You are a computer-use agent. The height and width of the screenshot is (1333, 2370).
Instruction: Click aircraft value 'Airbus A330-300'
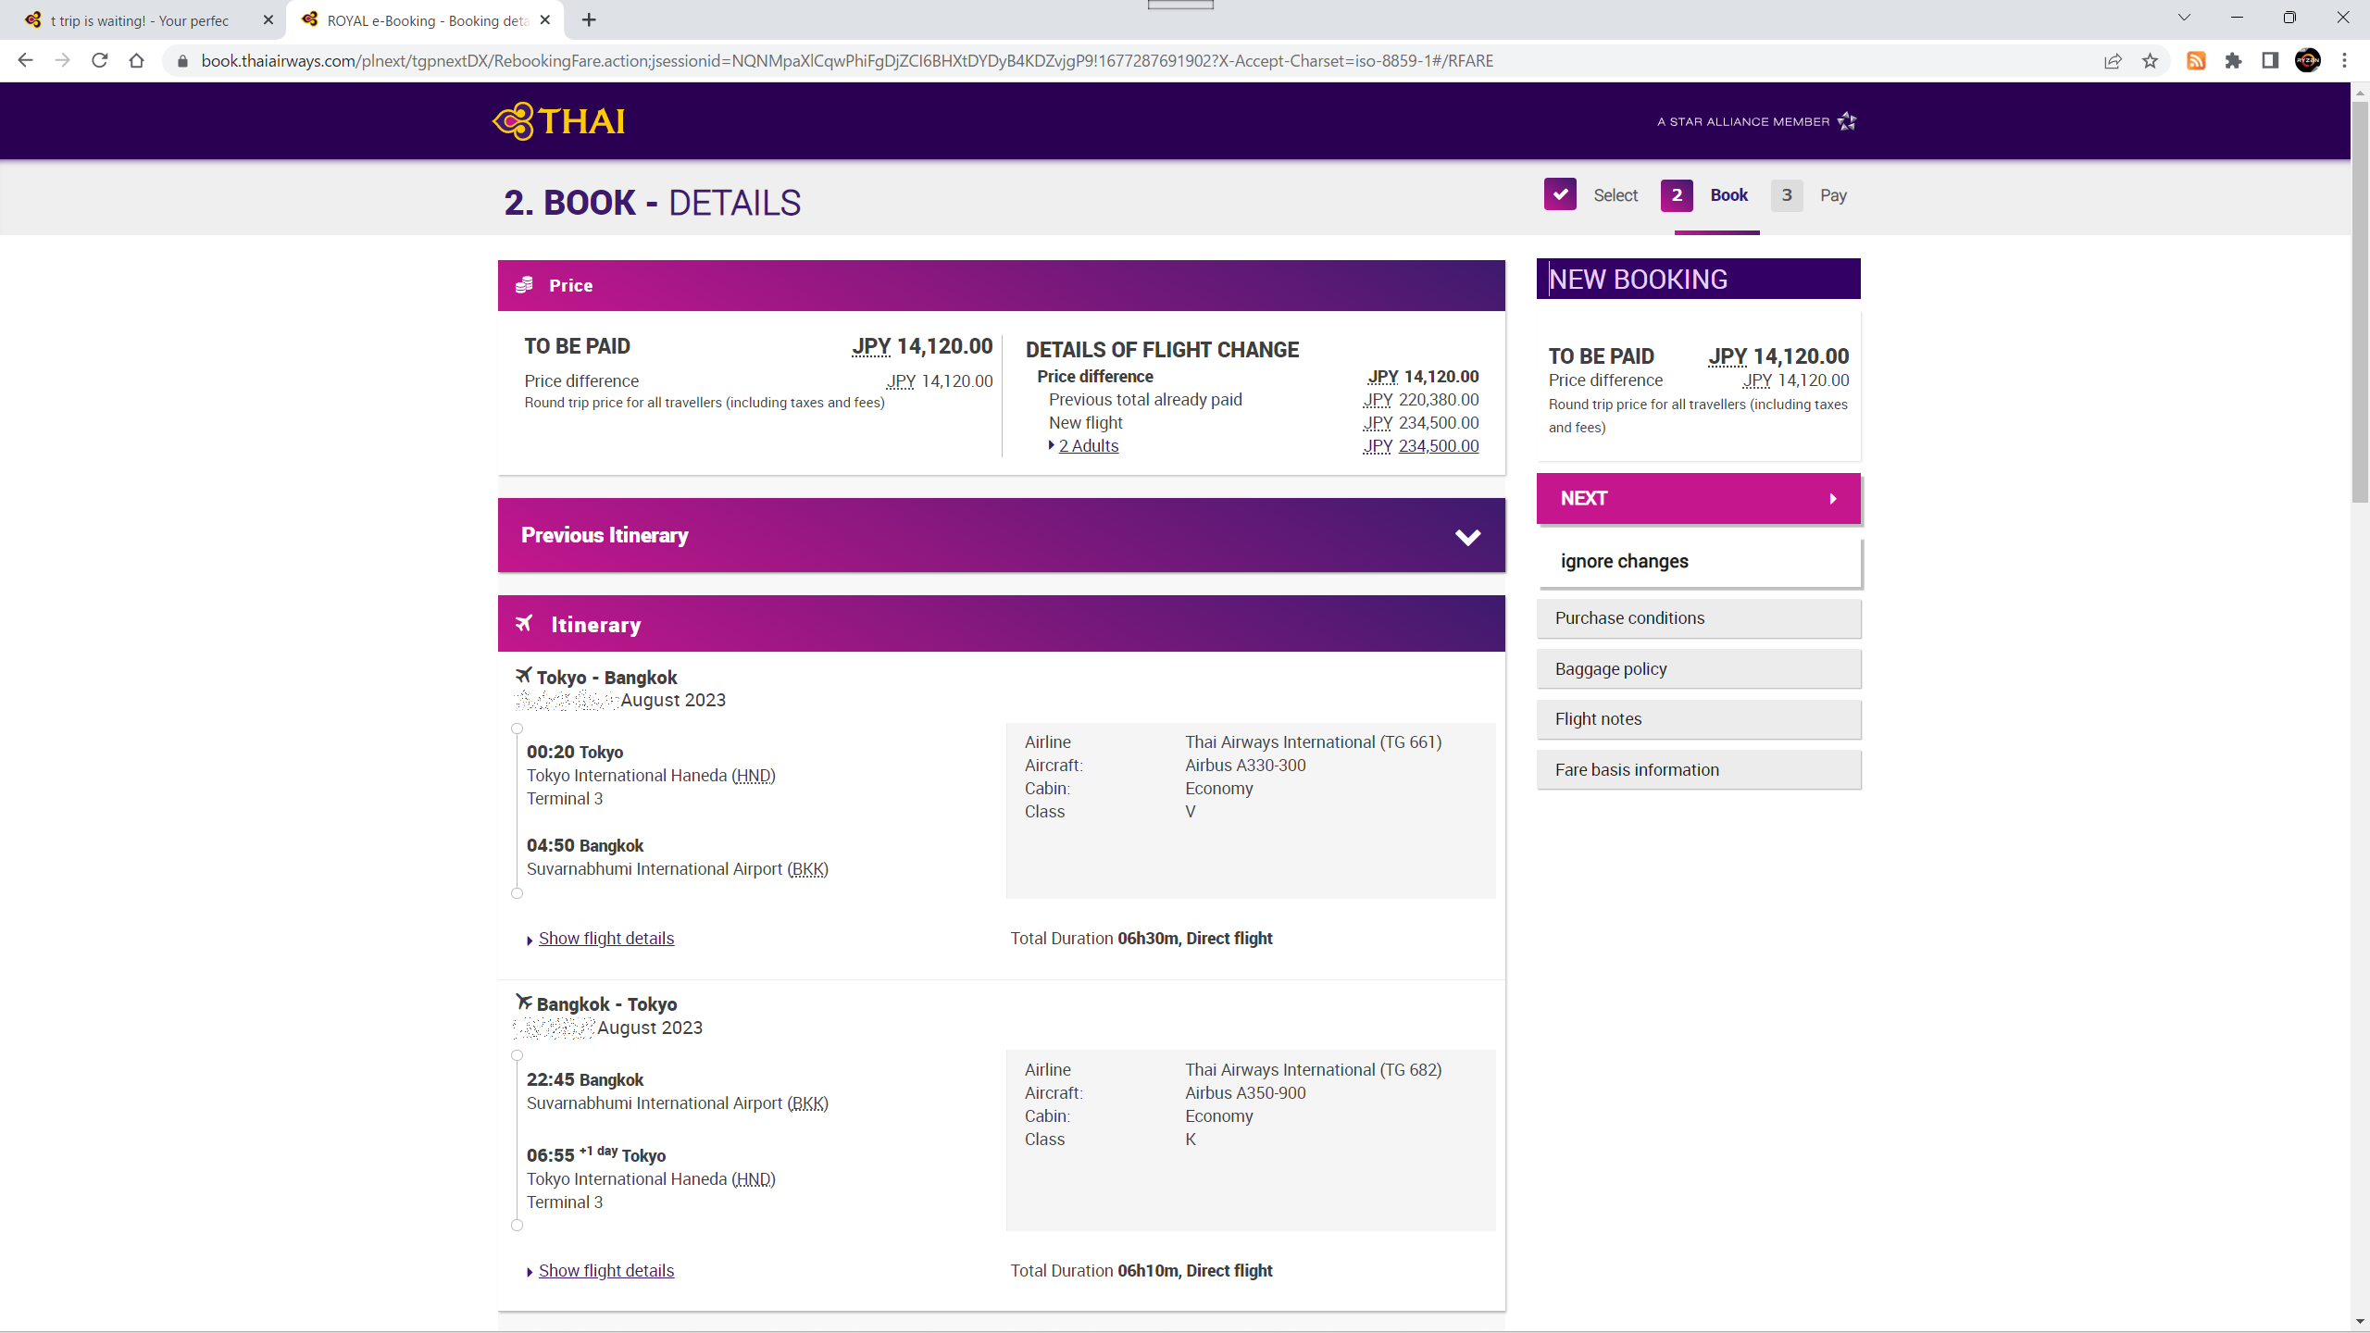pos(1245,765)
